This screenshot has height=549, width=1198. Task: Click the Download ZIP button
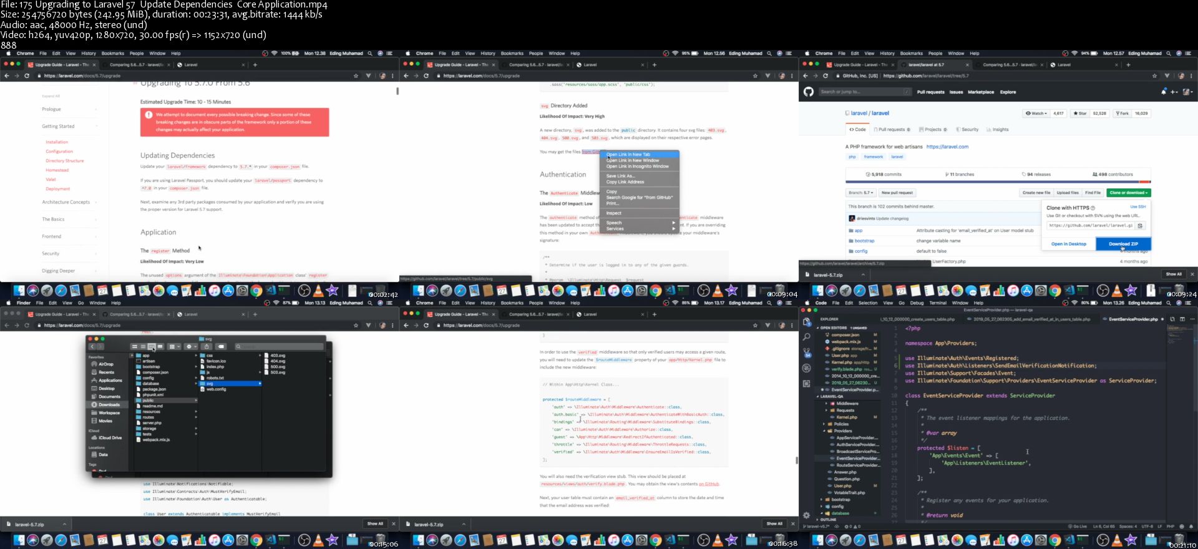(1123, 244)
